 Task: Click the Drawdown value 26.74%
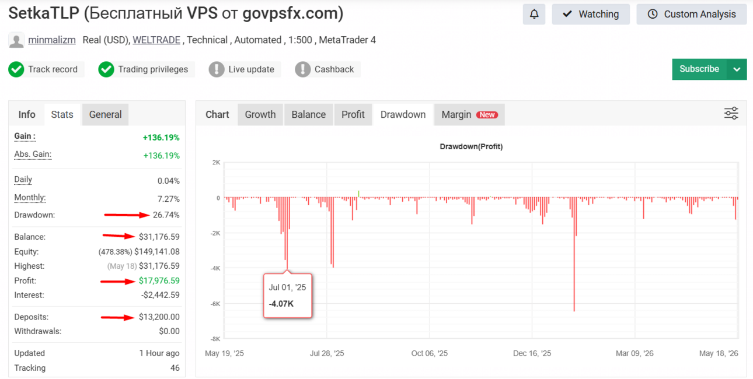point(166,215)
